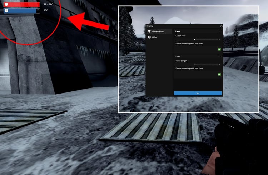Open the Other tab in Events
Viewport: 268px width, 175px height.
pos(159,37)
